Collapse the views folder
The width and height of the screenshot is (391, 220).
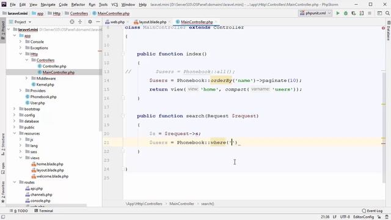click(21, 158)
